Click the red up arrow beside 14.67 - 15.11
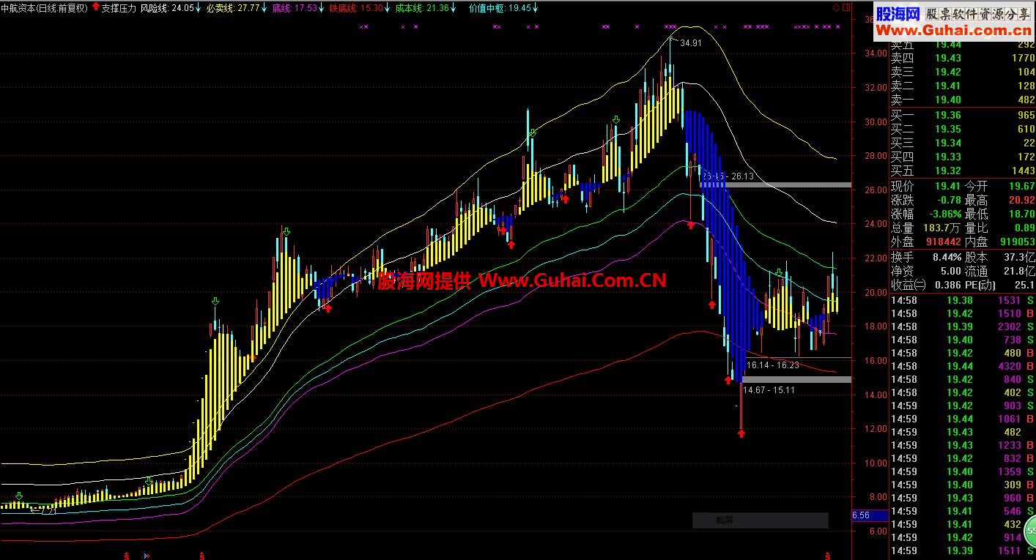 tap(728, 380)
